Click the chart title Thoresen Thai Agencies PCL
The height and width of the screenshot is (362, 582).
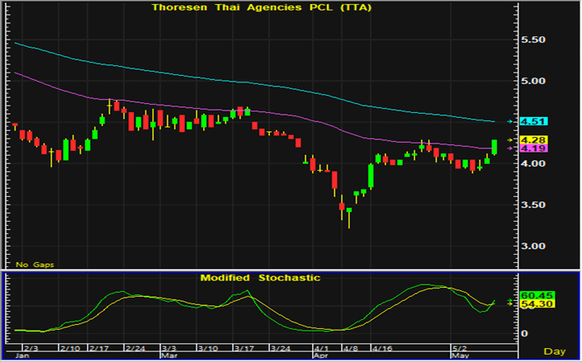click(260, 7)
